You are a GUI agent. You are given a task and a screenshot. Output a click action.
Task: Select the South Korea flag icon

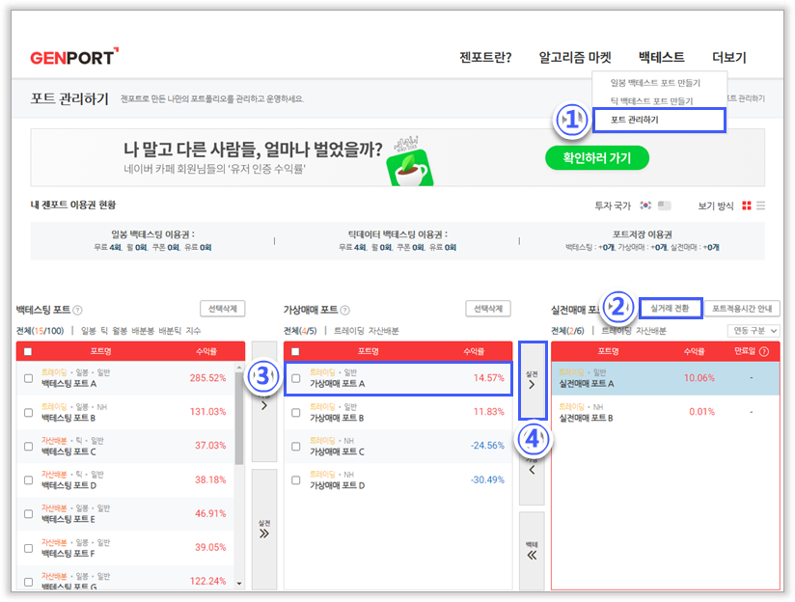(645, 205)
